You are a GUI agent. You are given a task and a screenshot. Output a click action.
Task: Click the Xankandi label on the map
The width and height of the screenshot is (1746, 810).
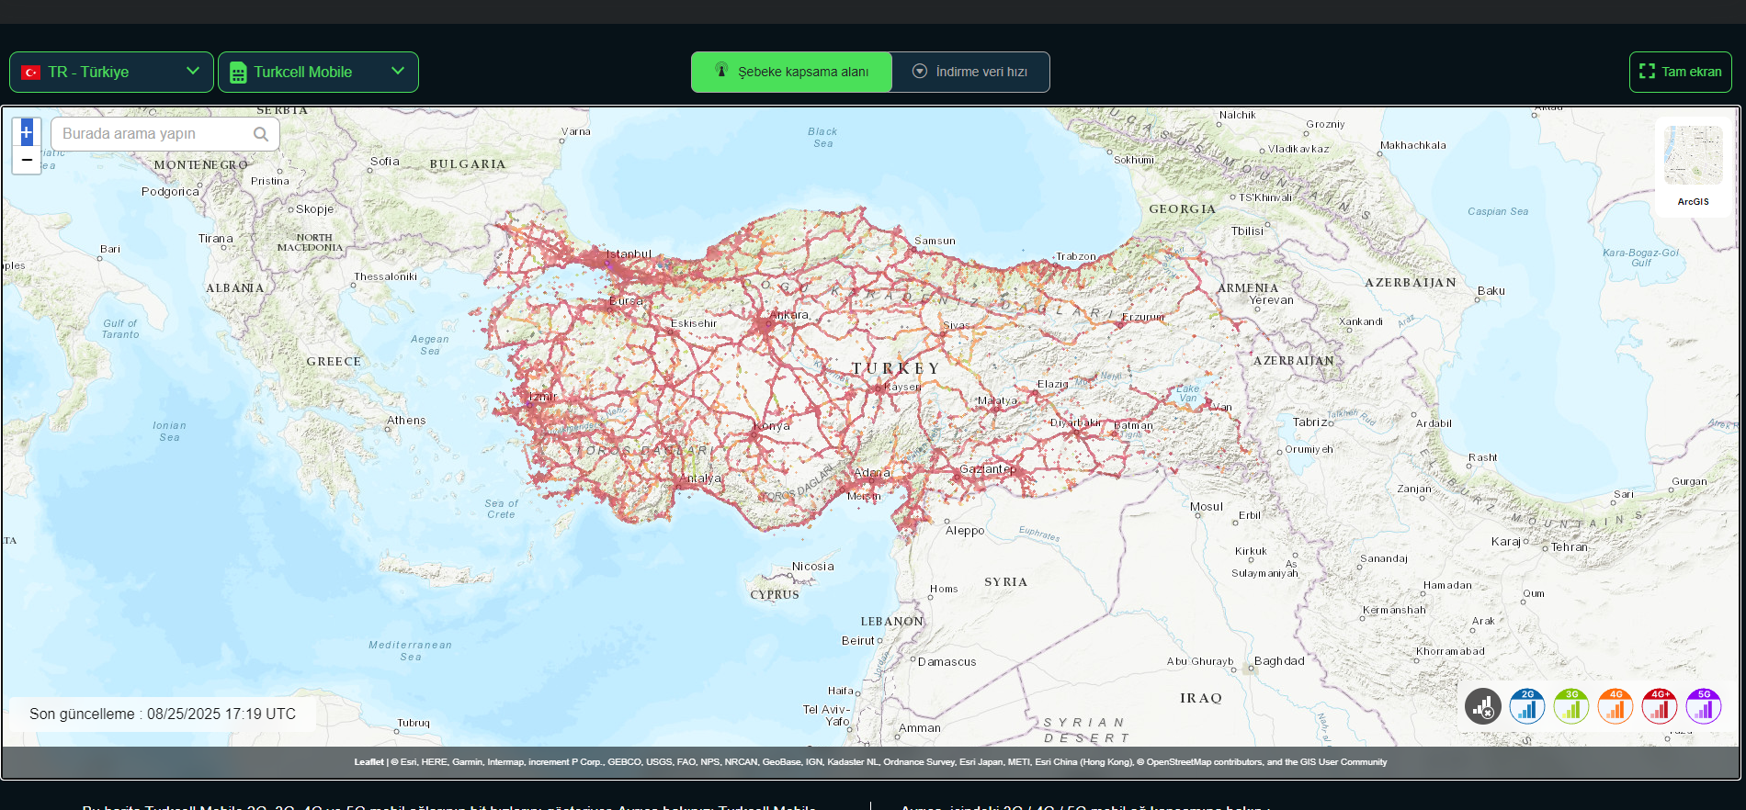click(1361, 322)
